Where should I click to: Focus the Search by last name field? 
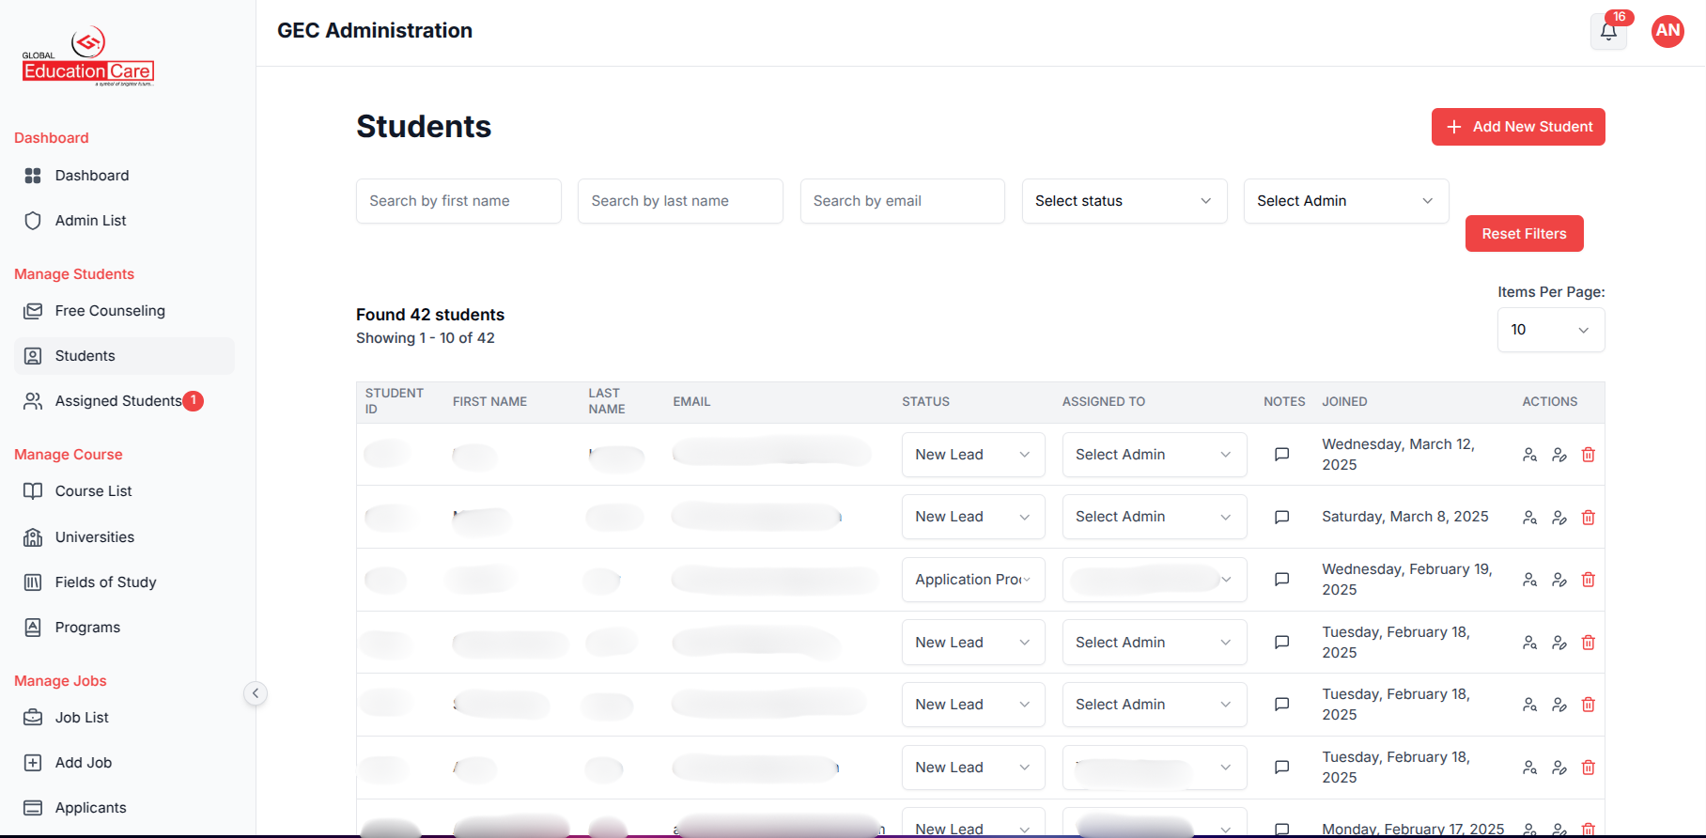pos(680,201)
